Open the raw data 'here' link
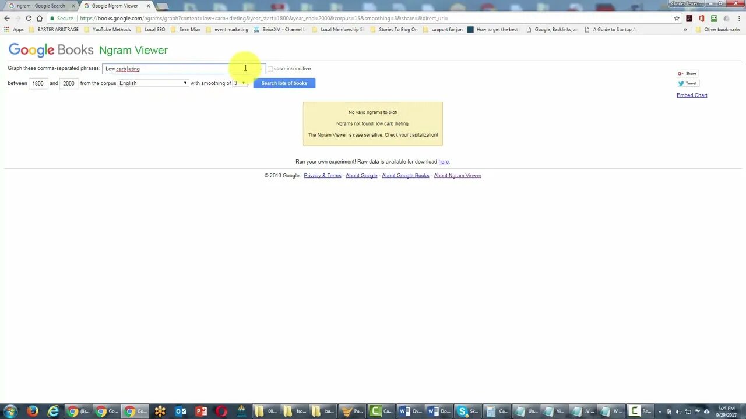 point(444,162)
